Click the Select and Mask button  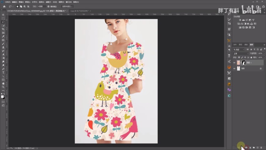(67, 6)
